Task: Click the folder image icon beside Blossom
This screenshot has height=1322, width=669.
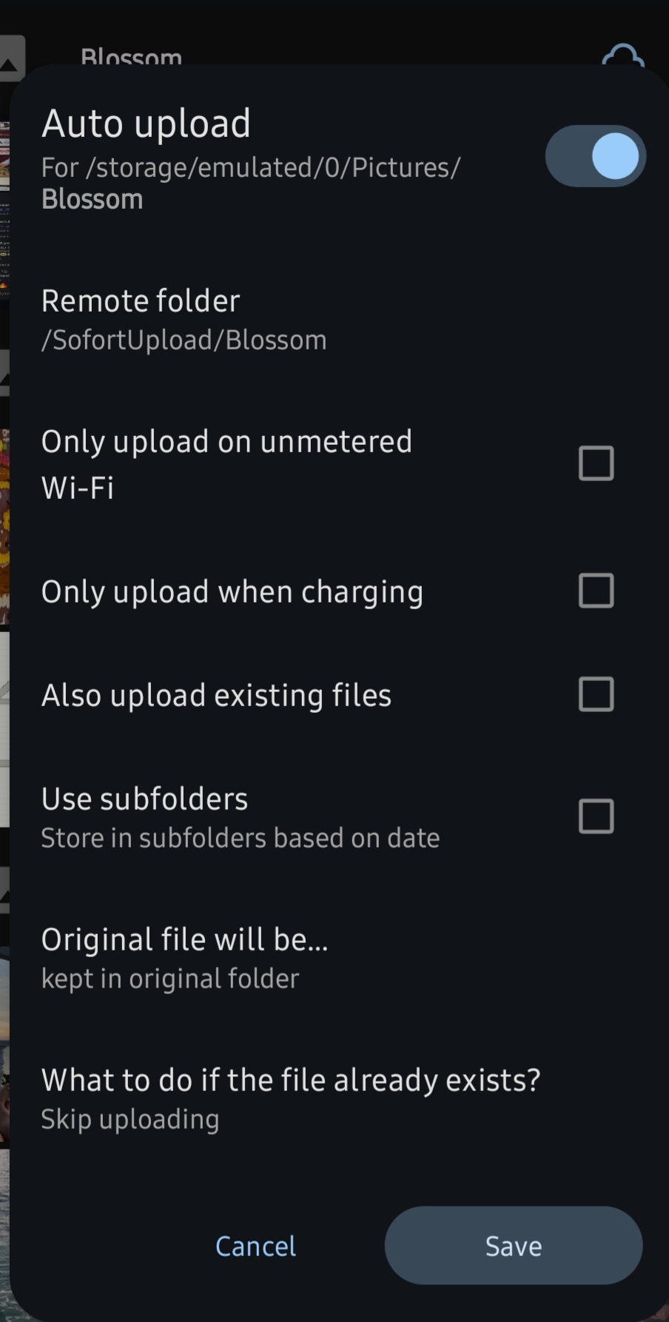Action: (x=12, y=59)
